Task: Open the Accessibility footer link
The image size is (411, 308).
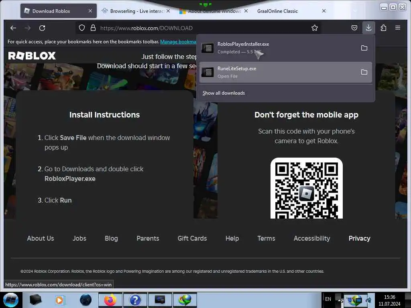Action: 311,238
